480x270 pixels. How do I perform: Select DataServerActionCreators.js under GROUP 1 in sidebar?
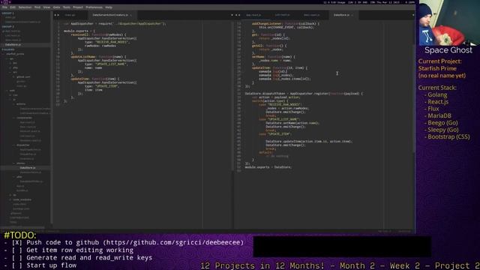(22, 22)
